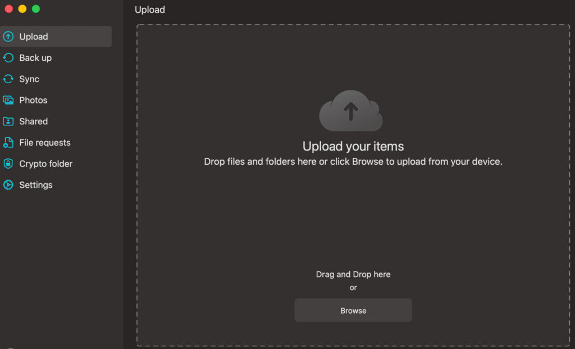This screenshot has height=349, width=575.
Task: Click the Sync double-arrow icon
Action: coord(10,79)
